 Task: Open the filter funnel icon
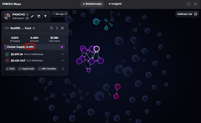point(46,16)
